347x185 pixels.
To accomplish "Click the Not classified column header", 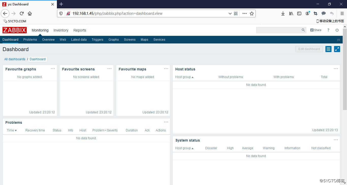I will [x=321, y=148].
